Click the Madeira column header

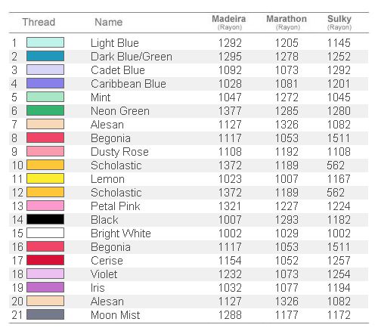coord(229,22)
